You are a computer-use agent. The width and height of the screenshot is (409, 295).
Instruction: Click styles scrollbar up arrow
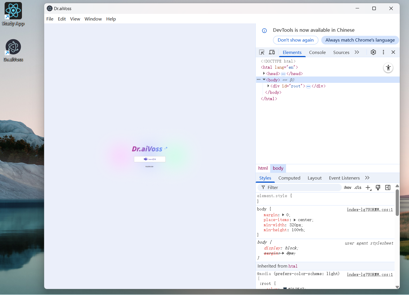(x=397, y=186)
